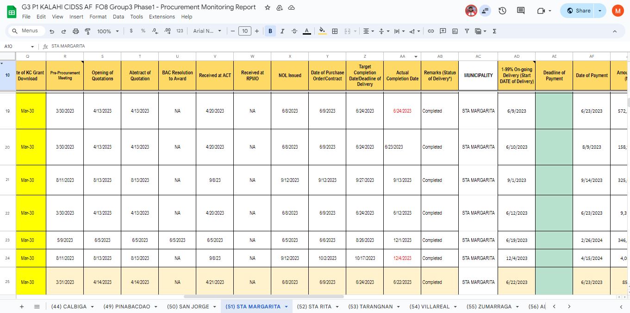
Task: Toggle Bold formatting
Action: coord(270,31)
